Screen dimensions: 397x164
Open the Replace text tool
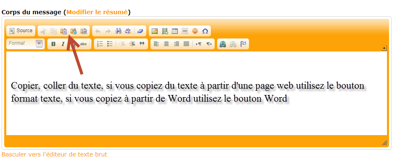click(128, 31)
